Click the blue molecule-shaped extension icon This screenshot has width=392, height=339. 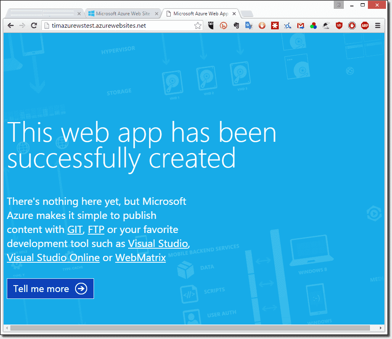pos(288,25)
